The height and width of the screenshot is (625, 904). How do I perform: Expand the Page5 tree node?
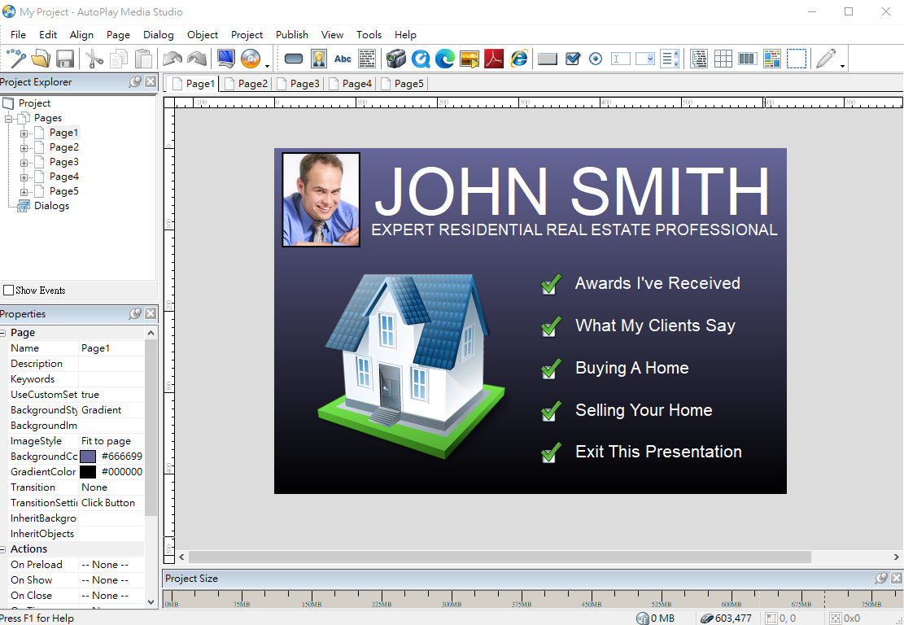point(24,192)
